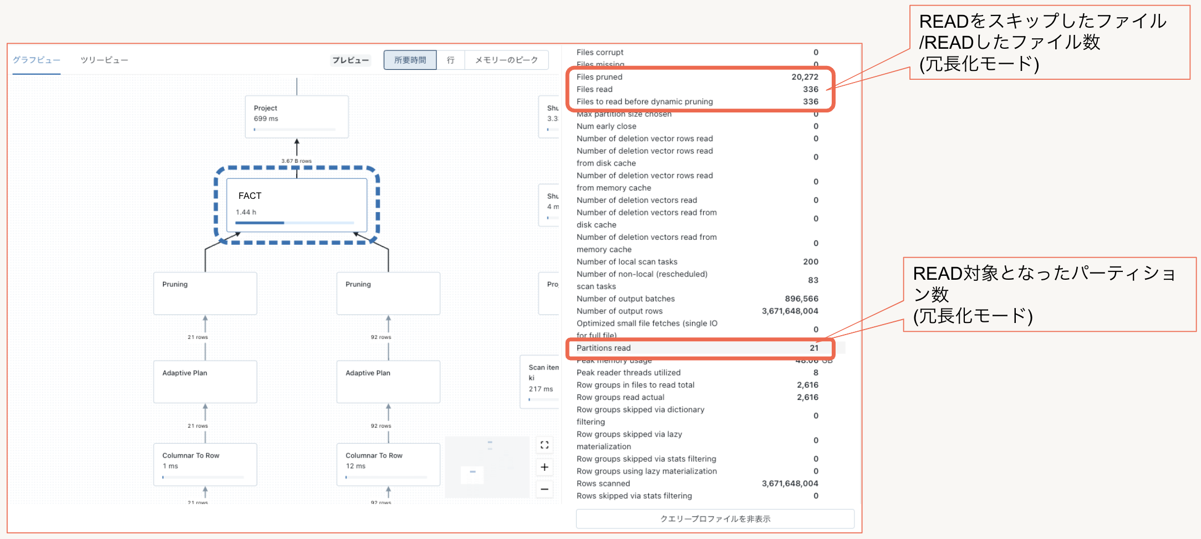The image size is (1201, 539).
Task: Toggle メモリーのピーク metric display on
Action: (x=505, y=60)
